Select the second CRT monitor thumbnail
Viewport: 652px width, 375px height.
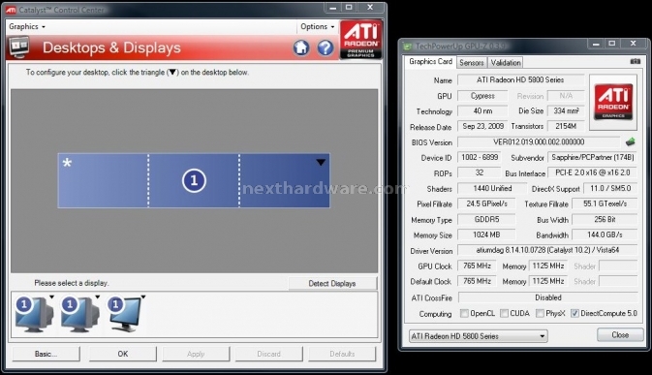79,315
